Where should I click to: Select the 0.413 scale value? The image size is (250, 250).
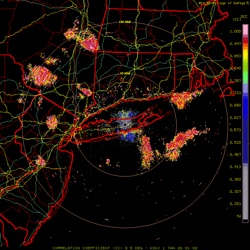pyautogui.click(x=235, y=167)
